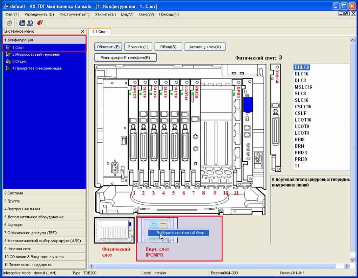Expand the 3.Группа section
This screenshot has height=278, width=358.
coord(45,201)
